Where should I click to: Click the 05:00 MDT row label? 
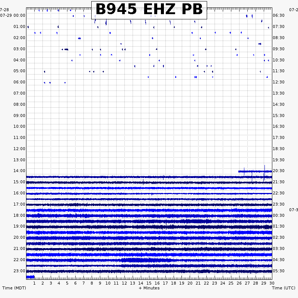point(19,71)
